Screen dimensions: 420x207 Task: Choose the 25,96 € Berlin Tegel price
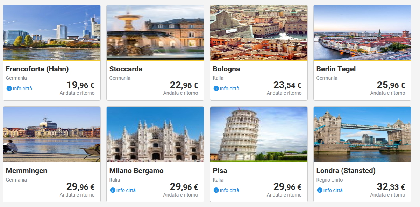pos(391,85)
